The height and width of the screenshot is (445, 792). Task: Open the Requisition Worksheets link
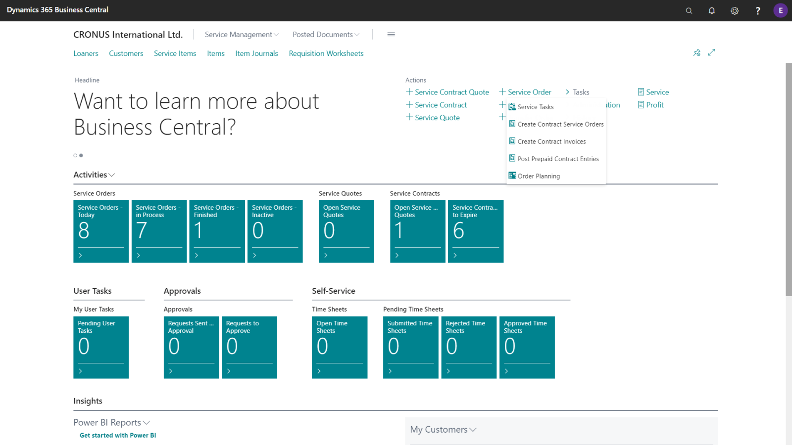coord(326,53)
